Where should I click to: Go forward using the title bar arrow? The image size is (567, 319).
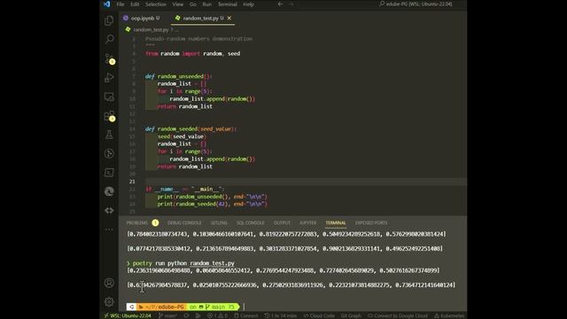click(x=291, y=4)
